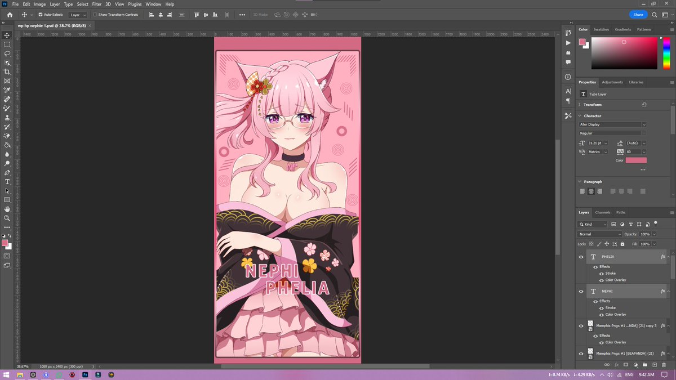Select the Move tool
This screenshot has height=380, width=676.
[7, 35]
